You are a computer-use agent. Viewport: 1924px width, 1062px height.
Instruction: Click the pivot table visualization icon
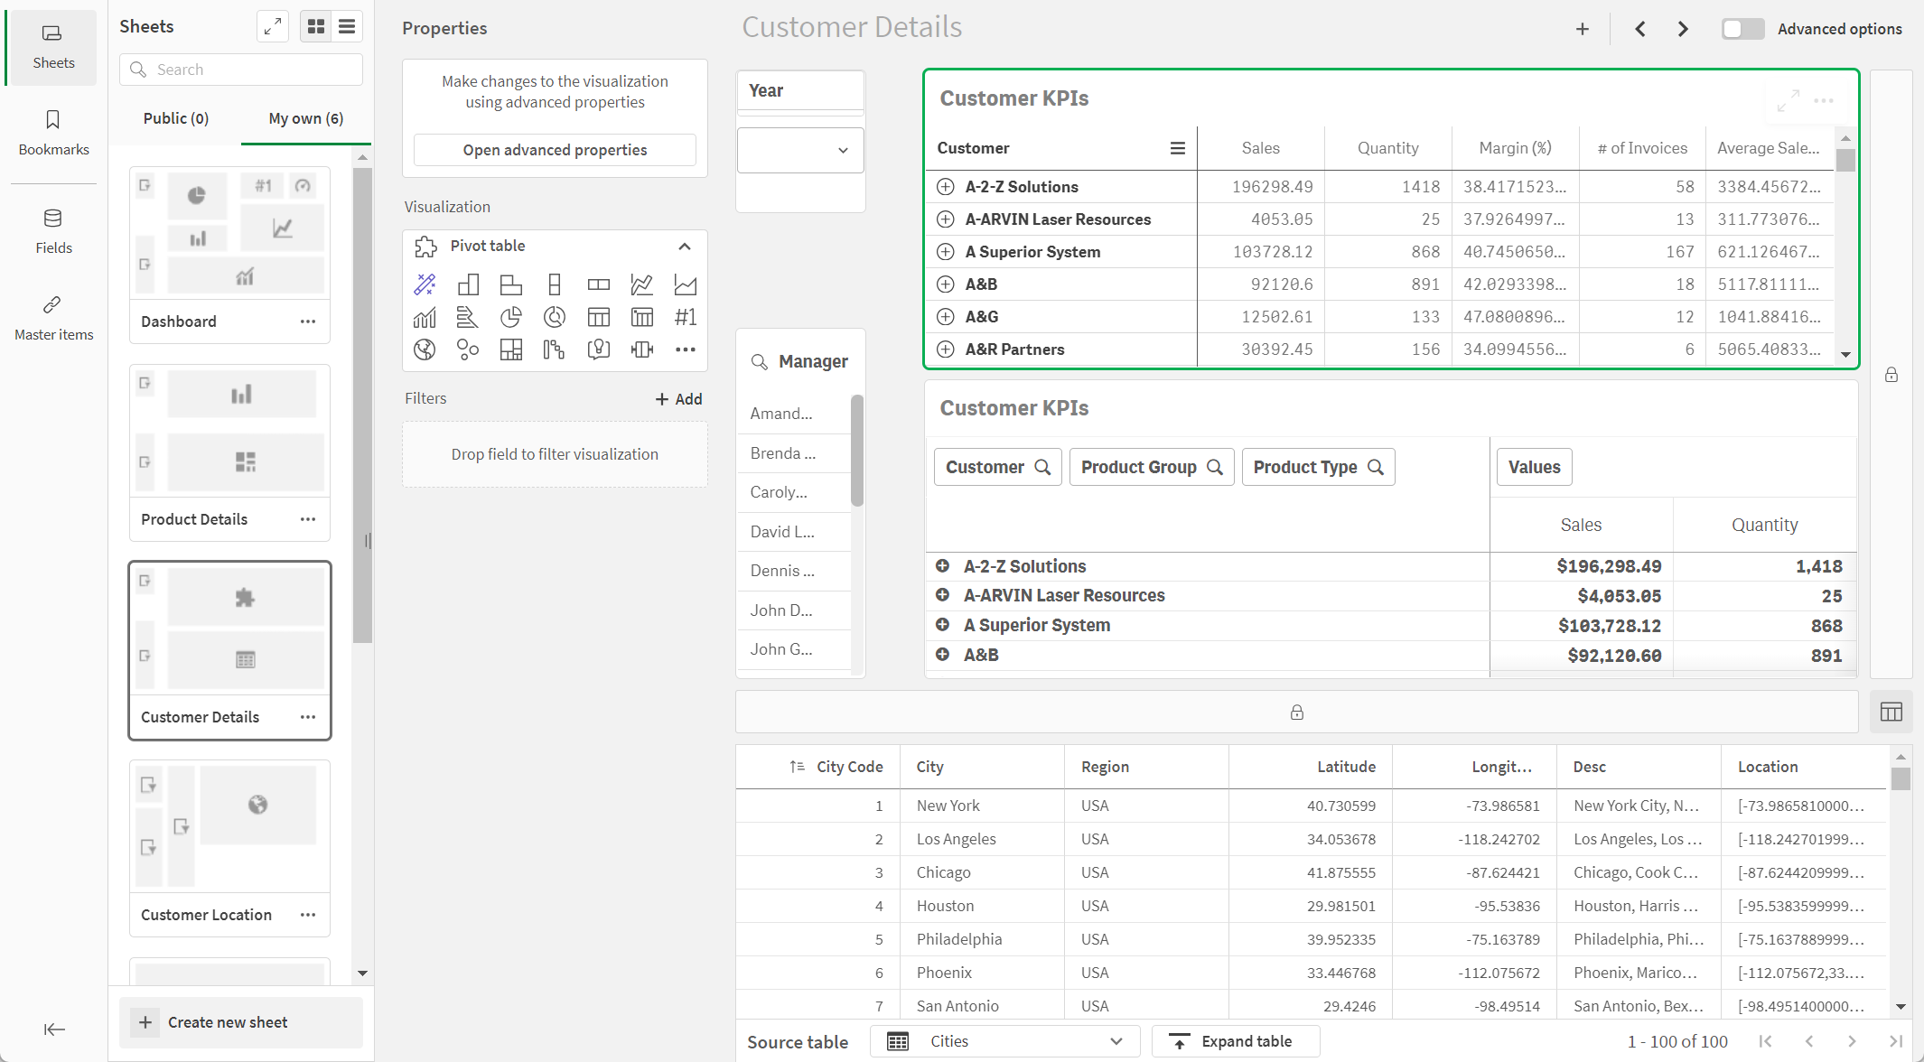[596, 316]
